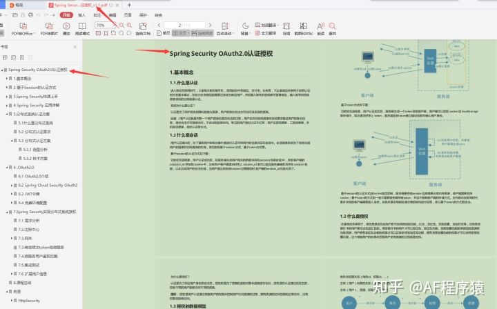
Task: Jump to 5.1什么是分布式系统 bookmark
Action: 35,123
